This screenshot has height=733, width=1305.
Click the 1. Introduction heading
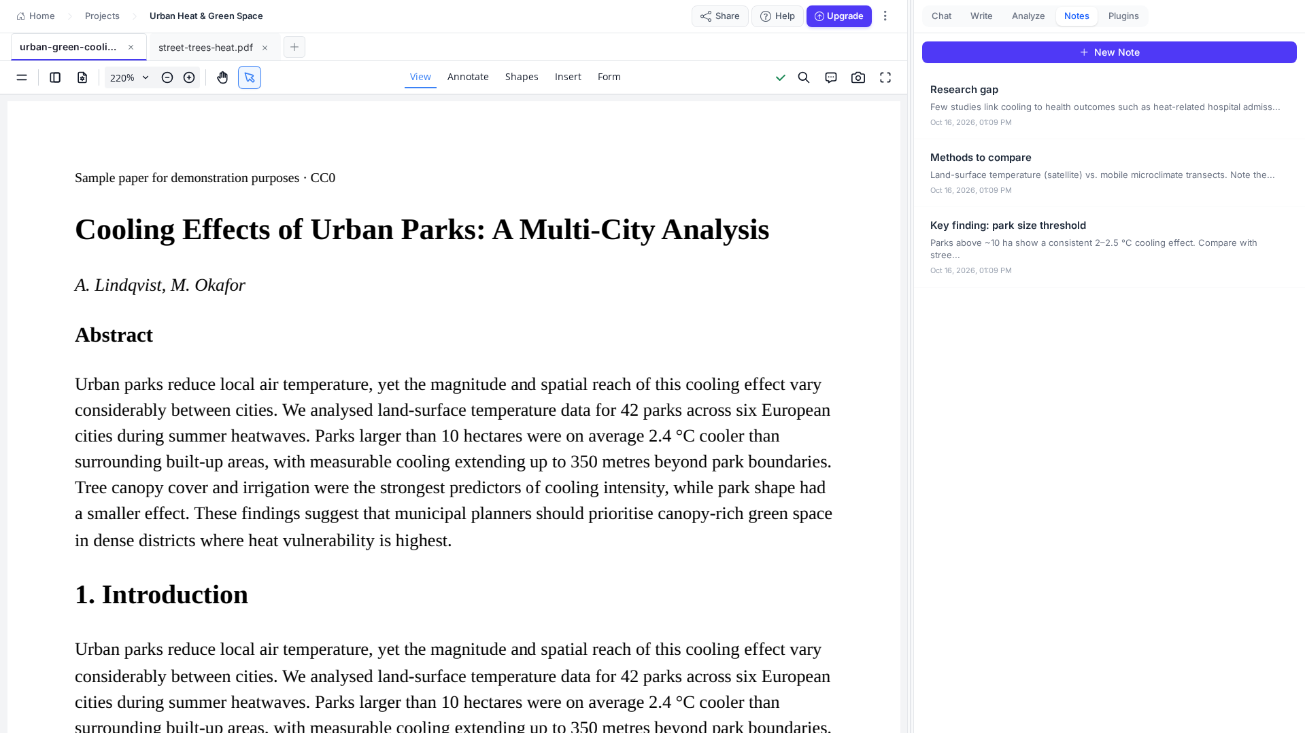pyautogui.click(x=161, y=595)
